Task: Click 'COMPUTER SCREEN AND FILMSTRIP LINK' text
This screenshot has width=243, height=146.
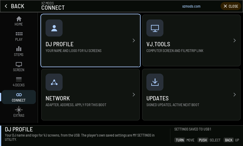Action: [x=175, y=51]
